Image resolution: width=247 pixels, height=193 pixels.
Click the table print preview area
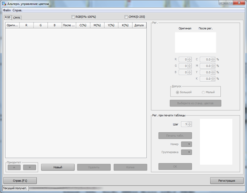(x=216, y=142)
